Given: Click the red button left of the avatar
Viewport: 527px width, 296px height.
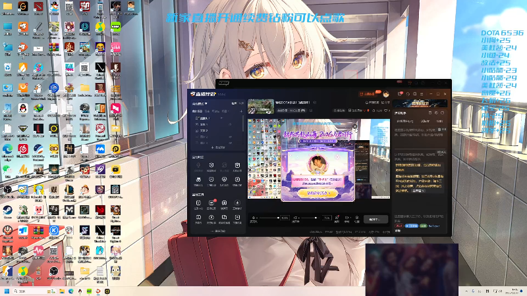Looking at the screenshot, I should click(368, 94).
